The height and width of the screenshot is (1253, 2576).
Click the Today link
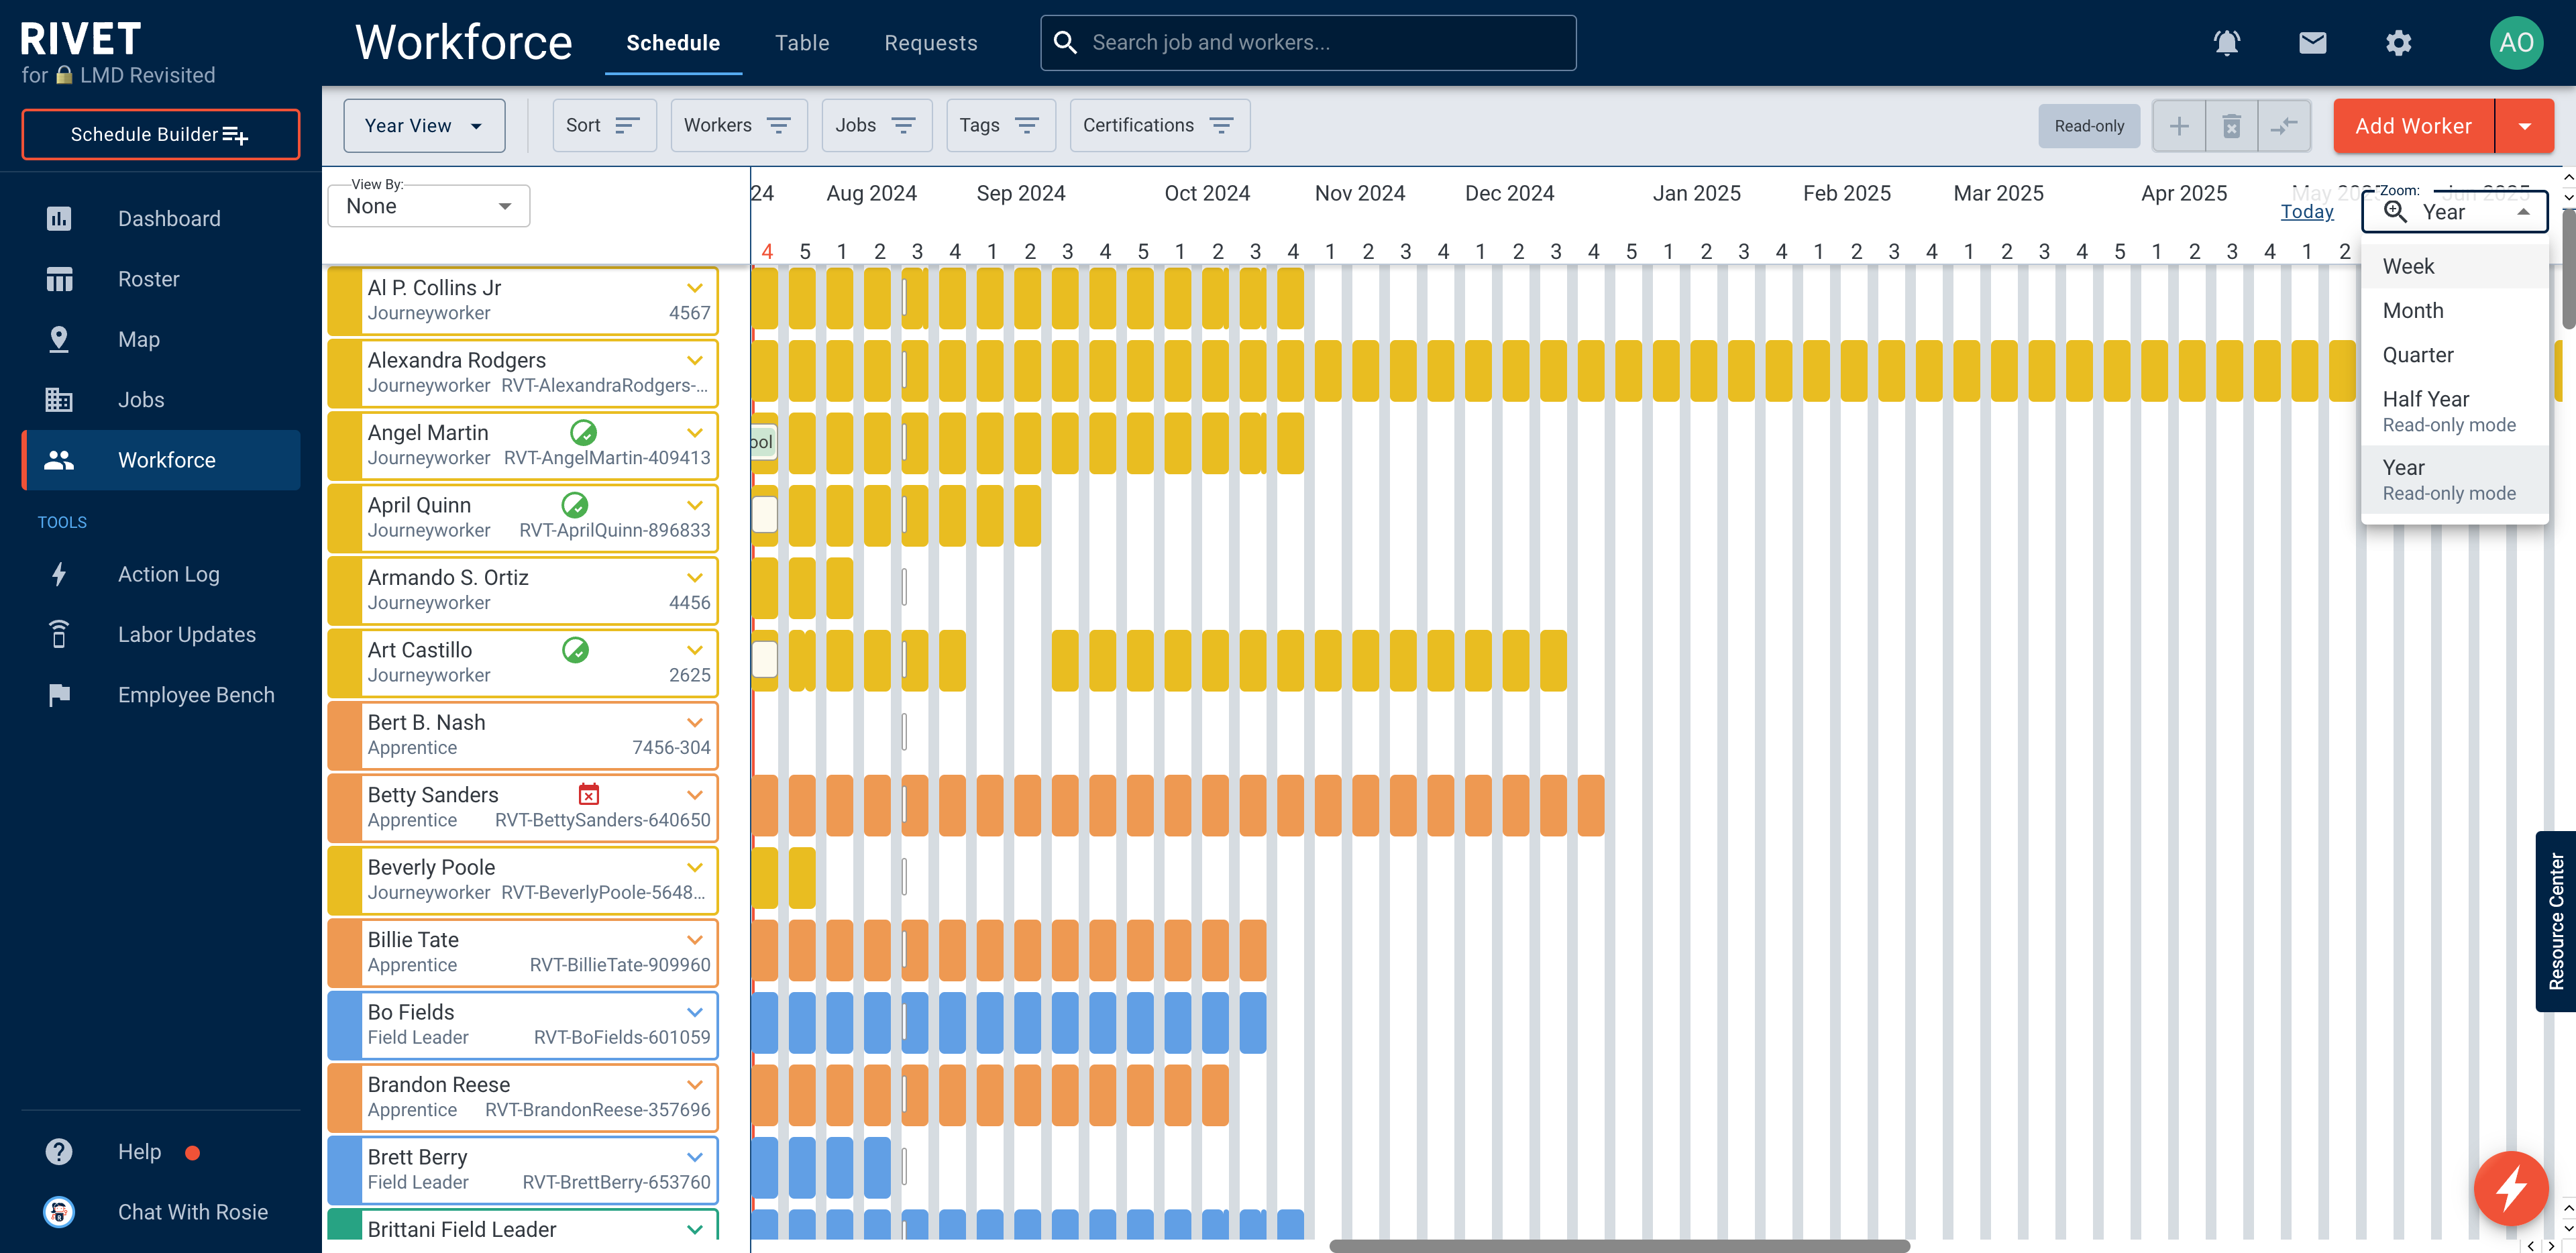coord(2307,211)
